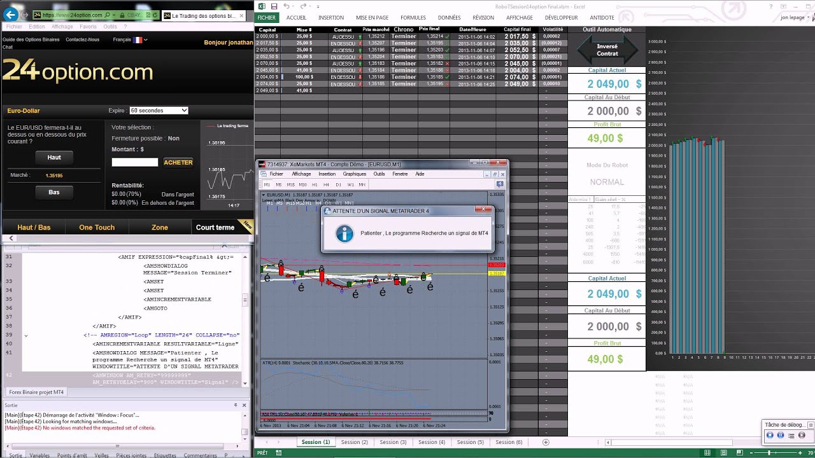The image size is (815, 458).
Task: Open the Chat link on 24option
Action: [8, 47]
